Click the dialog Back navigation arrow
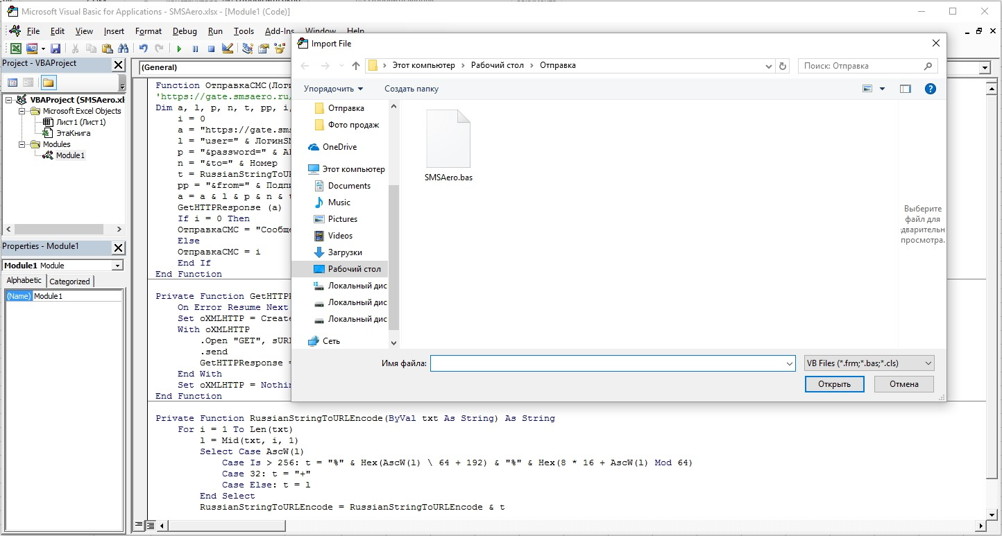This screenshot has width=1002, height=536. (x=306, y=66)
